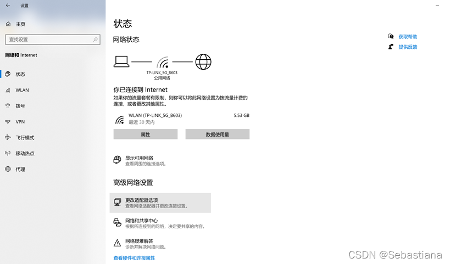The height and width of the screenshot is (264, 450).
Task: Open the 提供反馈 feedback link
Action: [408, 47]
